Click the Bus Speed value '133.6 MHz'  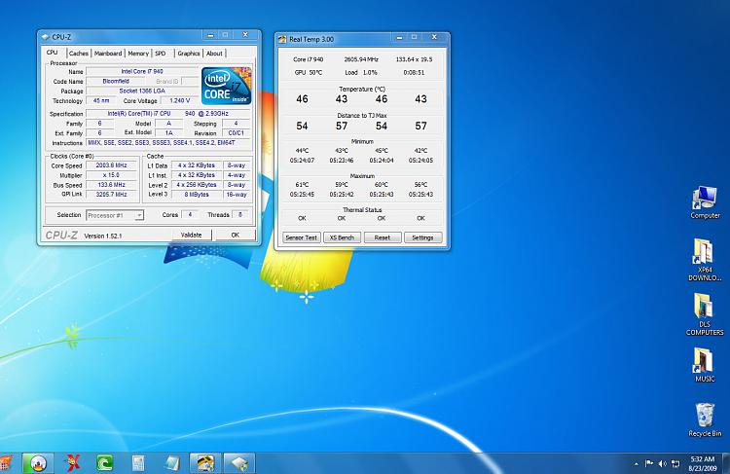[111, 185]
